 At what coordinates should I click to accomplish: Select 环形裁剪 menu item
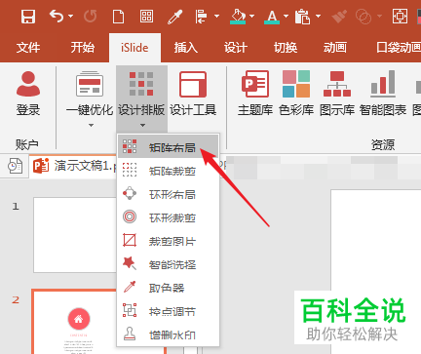(168, 217)
